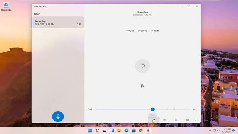Show hidden system tray icons
Viewport: 238px width, 134px height.
210,131
